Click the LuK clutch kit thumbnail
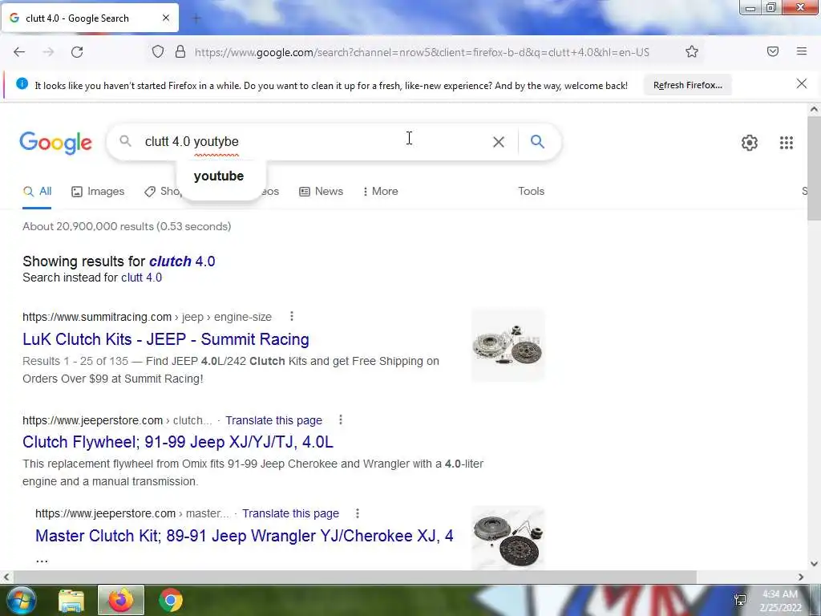The width and height of the screenshot is (821, 616). (508, 345)
